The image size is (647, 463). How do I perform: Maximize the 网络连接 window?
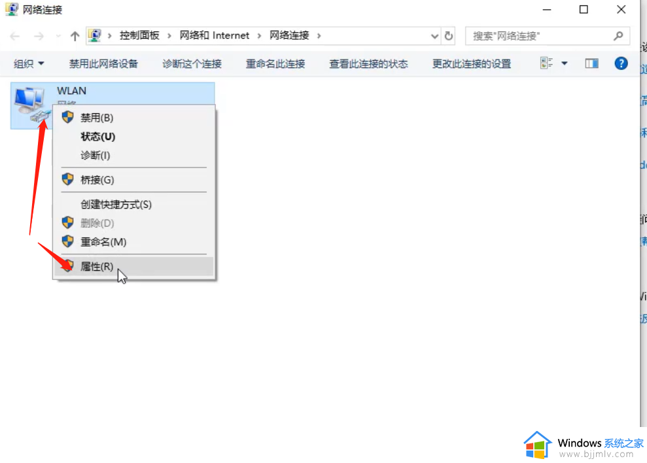coord(584,10)
